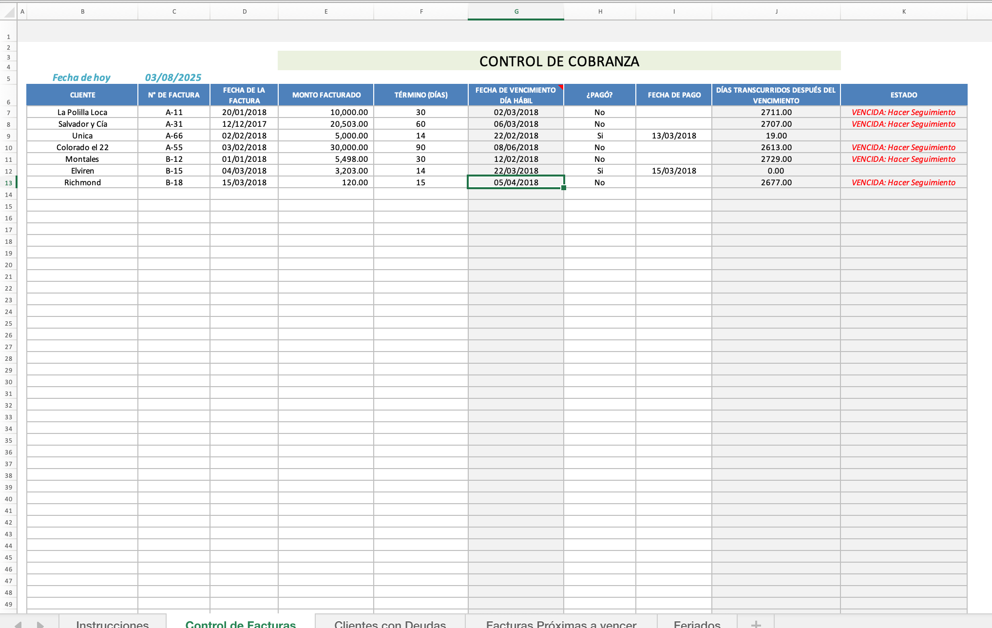Viewport: 992px width, 628px height.
Task: Click the Fecha de hoy date 03/08/2025
Action: click(173, 78)
